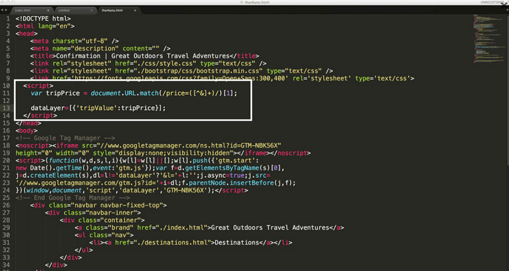Click the ul class="nav" line

pyautogui.click(x=104, y=235)
